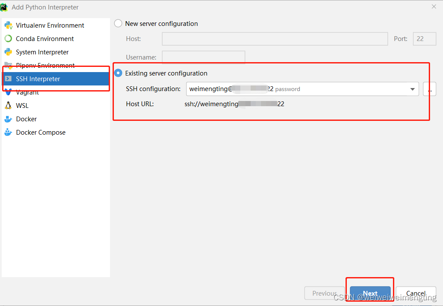Click the Previous button

tap(324, 293)
